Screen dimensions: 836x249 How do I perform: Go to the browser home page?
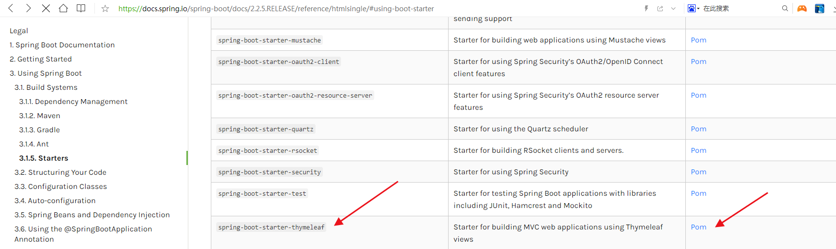click(x=64, y=8)
